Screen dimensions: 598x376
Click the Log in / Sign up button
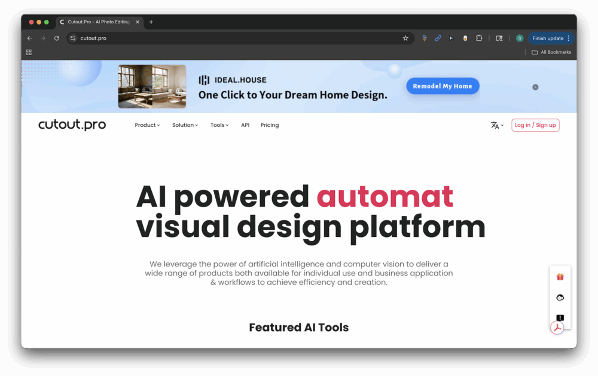[535, 125]
